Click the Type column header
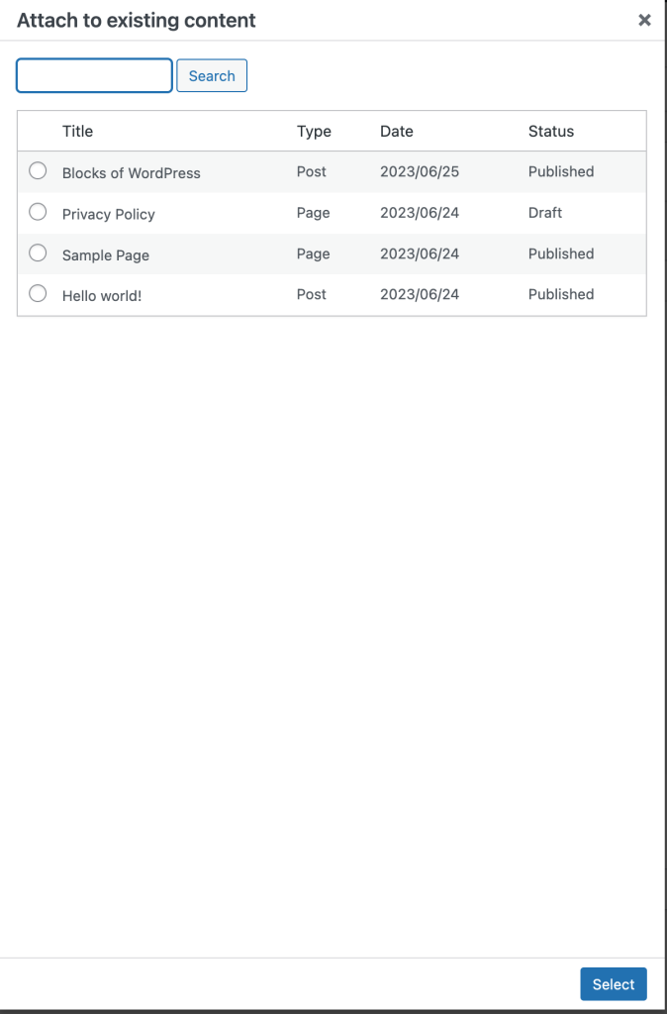 [x=311, y=131]
